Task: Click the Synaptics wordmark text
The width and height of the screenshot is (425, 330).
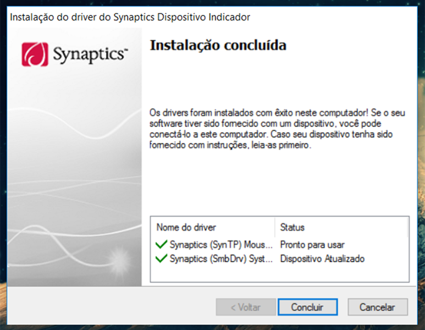Action: coord(90,55)
